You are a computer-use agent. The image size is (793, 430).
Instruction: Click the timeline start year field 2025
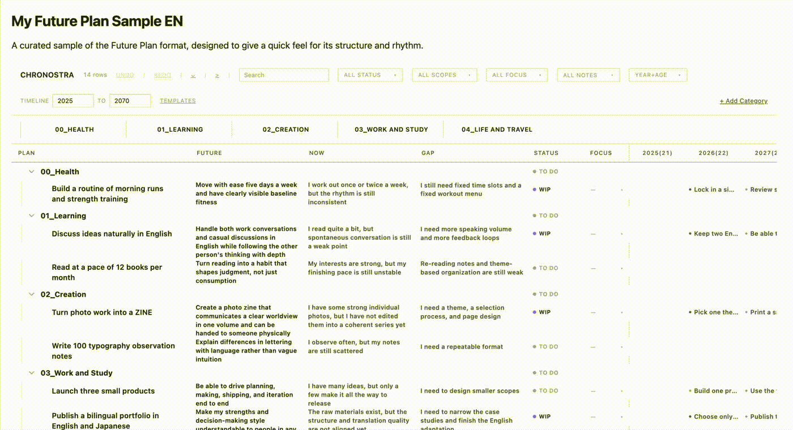[x=73, y=101]
